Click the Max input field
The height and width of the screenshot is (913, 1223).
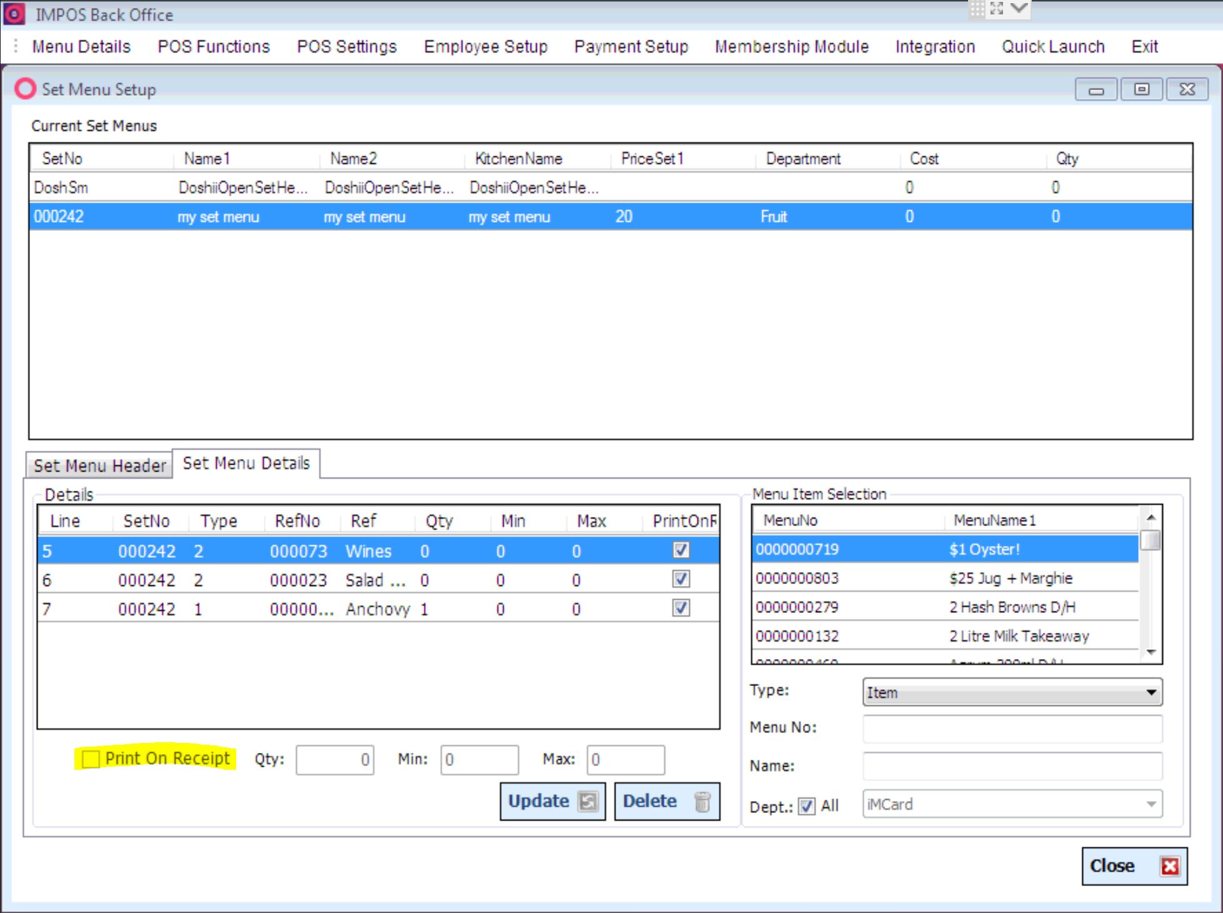(x=626, y=760)
